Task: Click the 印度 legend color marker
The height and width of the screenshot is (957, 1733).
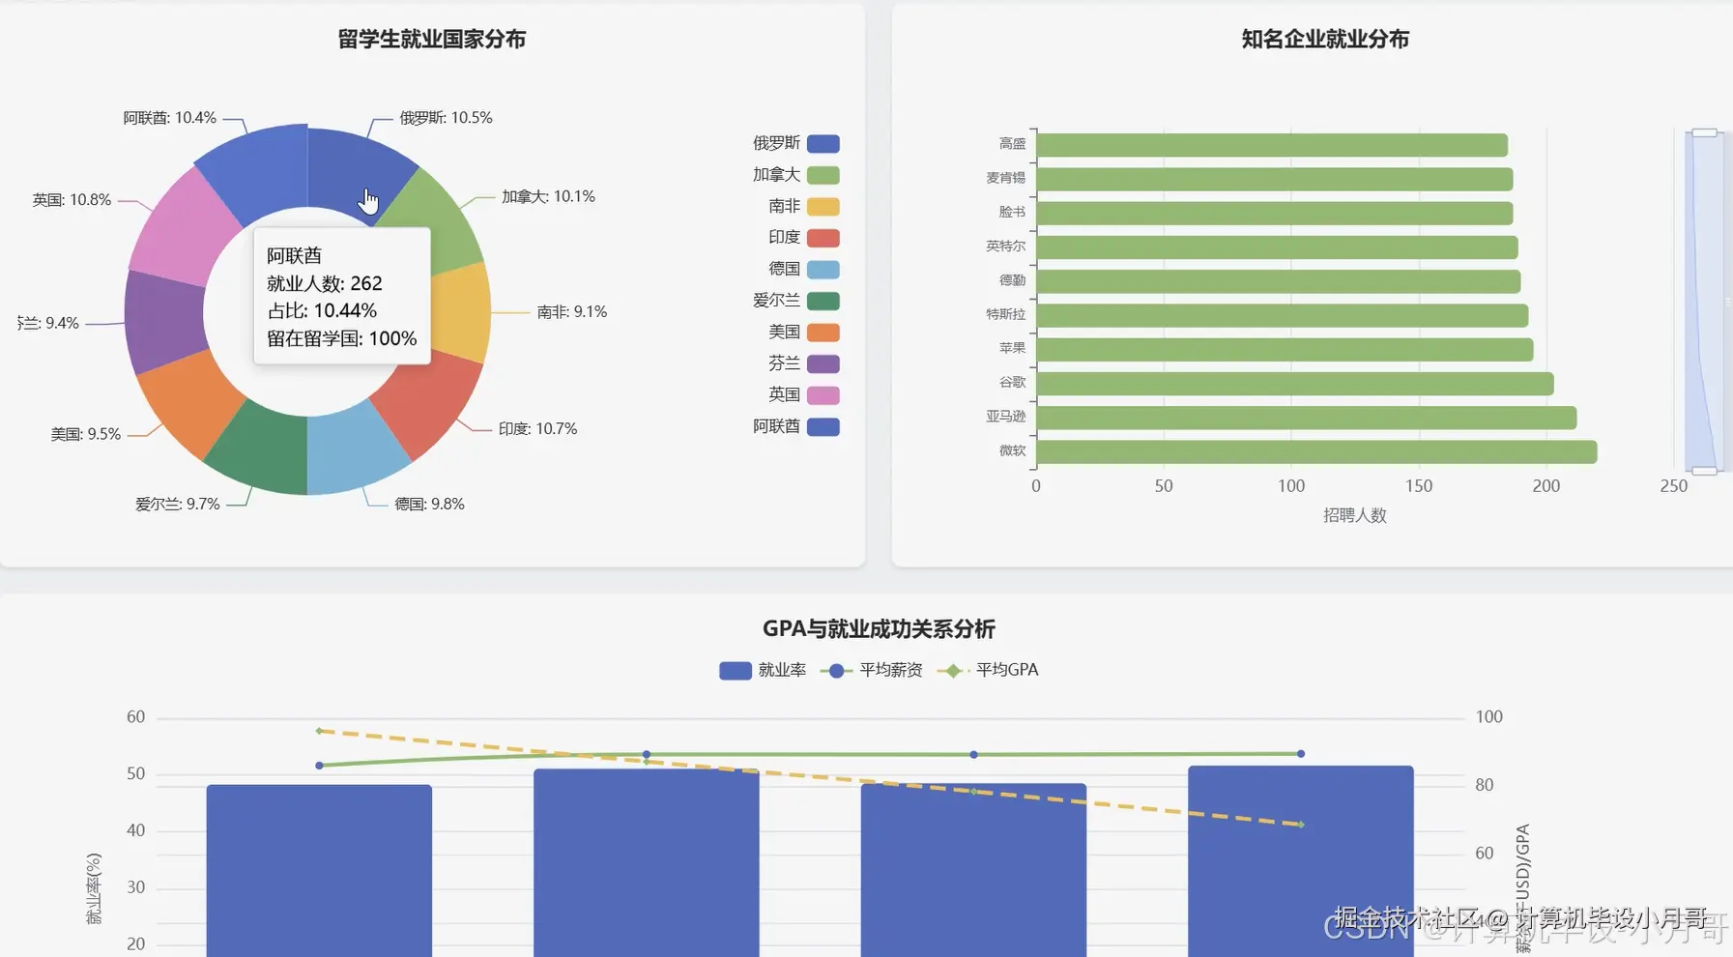Action: click(x=823, y=237)
